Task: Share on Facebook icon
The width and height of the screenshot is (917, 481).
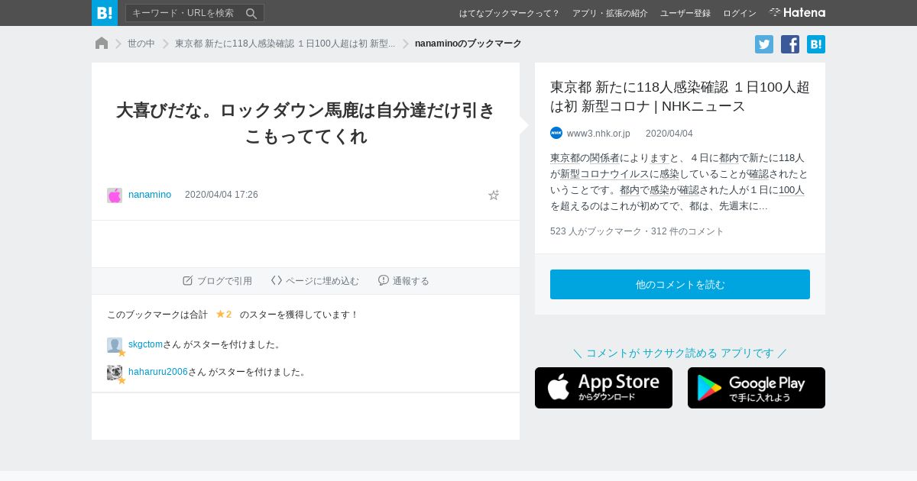Action: point(790,44)
